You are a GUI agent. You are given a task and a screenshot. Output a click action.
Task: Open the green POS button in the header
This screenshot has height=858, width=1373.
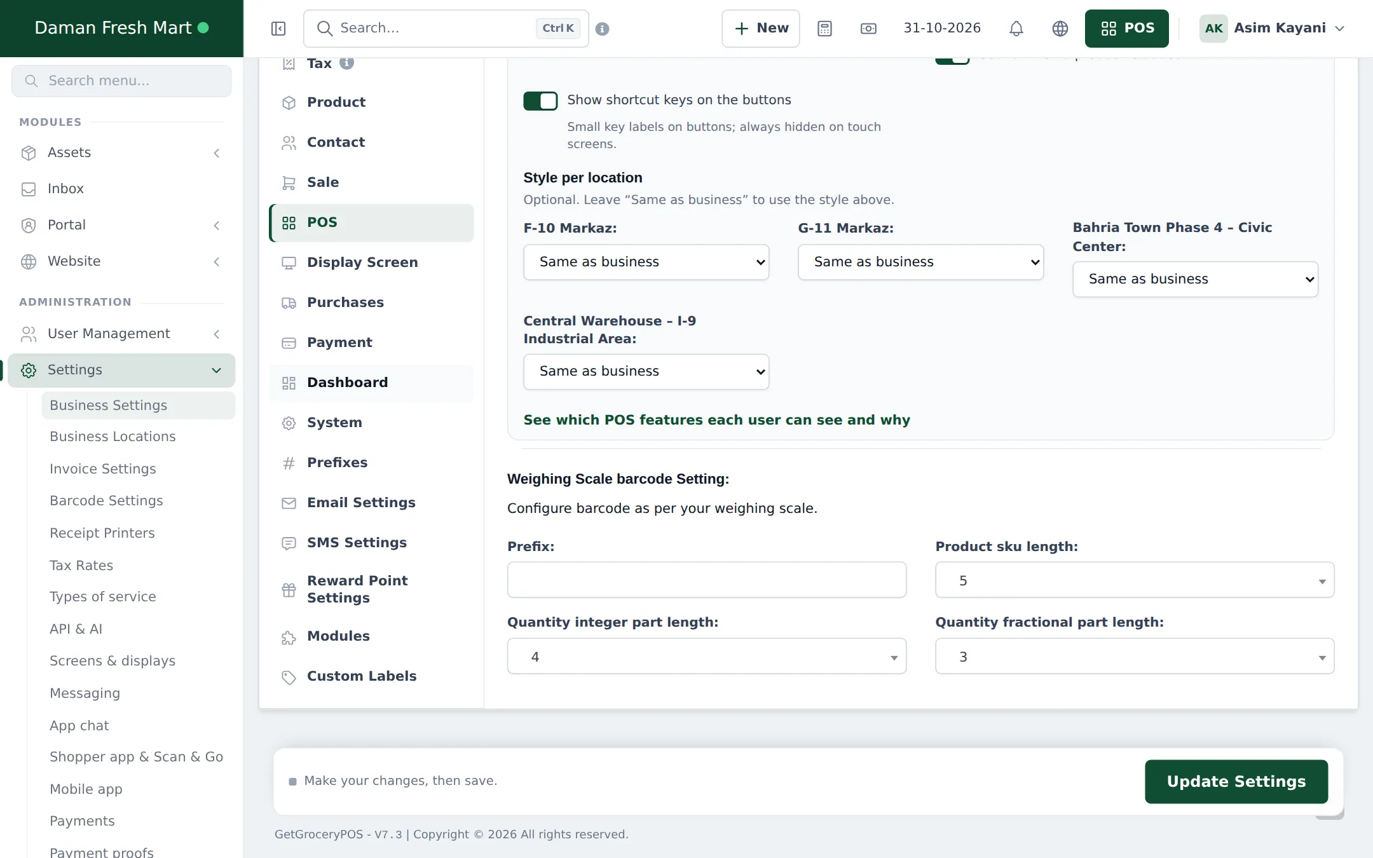pos(1126,29)
